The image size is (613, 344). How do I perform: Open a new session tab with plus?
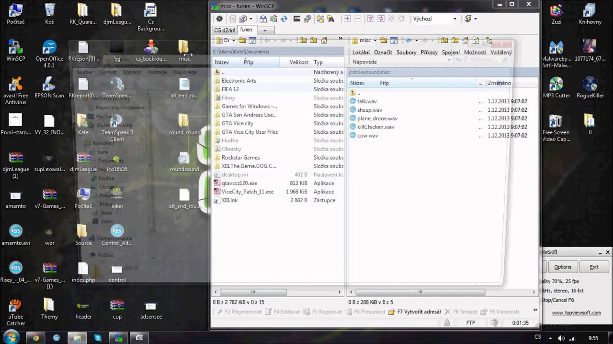point(265,30)
